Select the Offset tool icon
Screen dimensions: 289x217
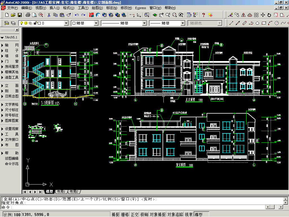pos(250,15)
